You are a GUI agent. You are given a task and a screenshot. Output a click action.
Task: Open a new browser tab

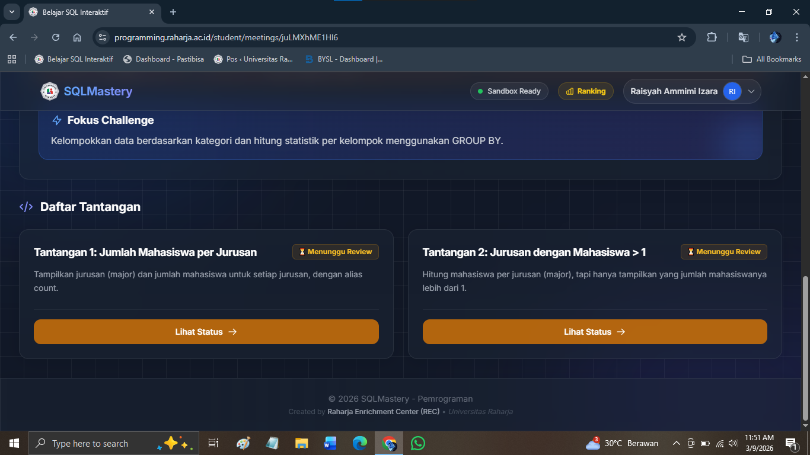click(173, 12)
